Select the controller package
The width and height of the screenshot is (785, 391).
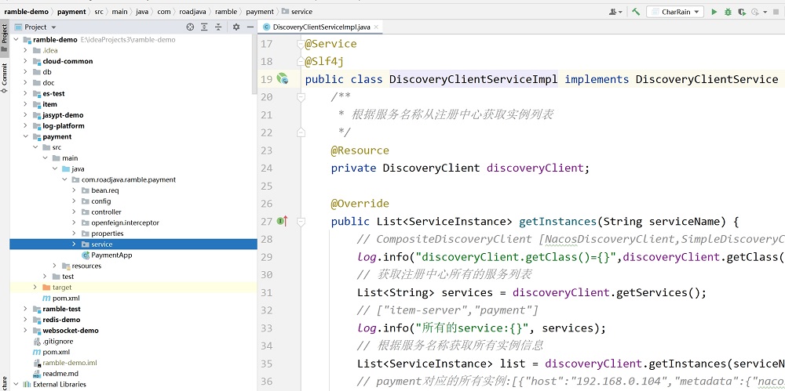pos(106,212)
